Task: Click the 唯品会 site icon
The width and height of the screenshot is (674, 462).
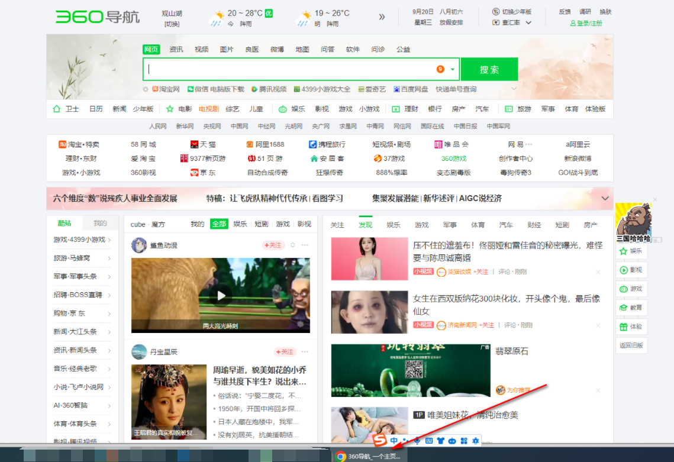Action: [x=438, y=144]
